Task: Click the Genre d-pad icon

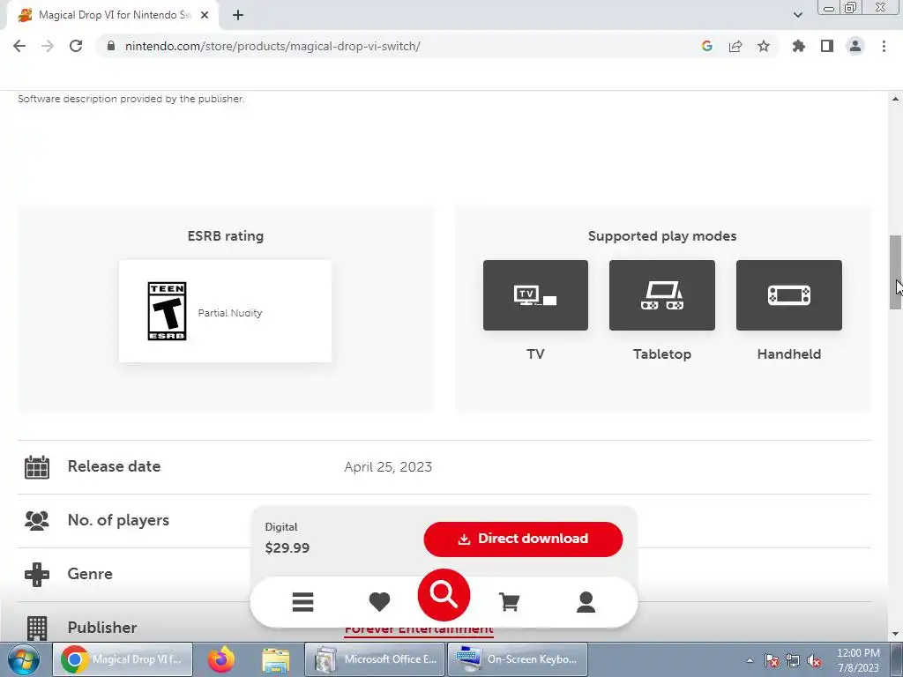Action: [37, 574]
